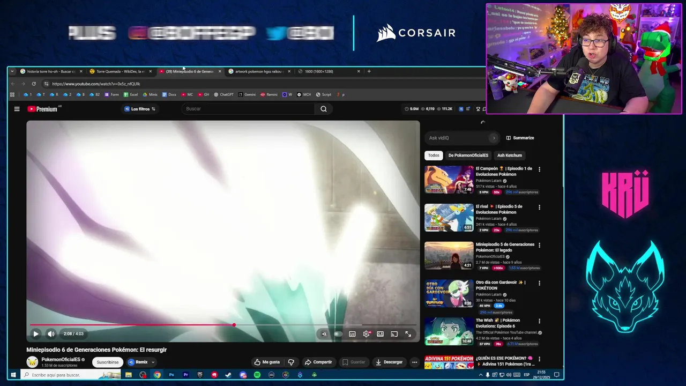This screenshot has height=386, width=686.
Task: Open Photoshop from the taskbar
Action: pos(171,375)
